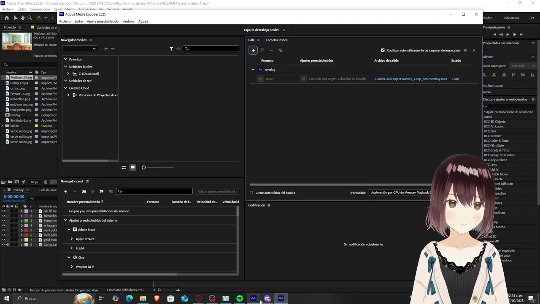
Task: Open Media Encoder Editar menu
Action: (x=79, y=21)
